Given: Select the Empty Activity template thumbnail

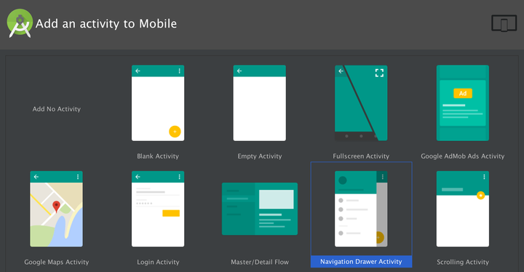Looking at the screenshot, I should click(259, 103).
